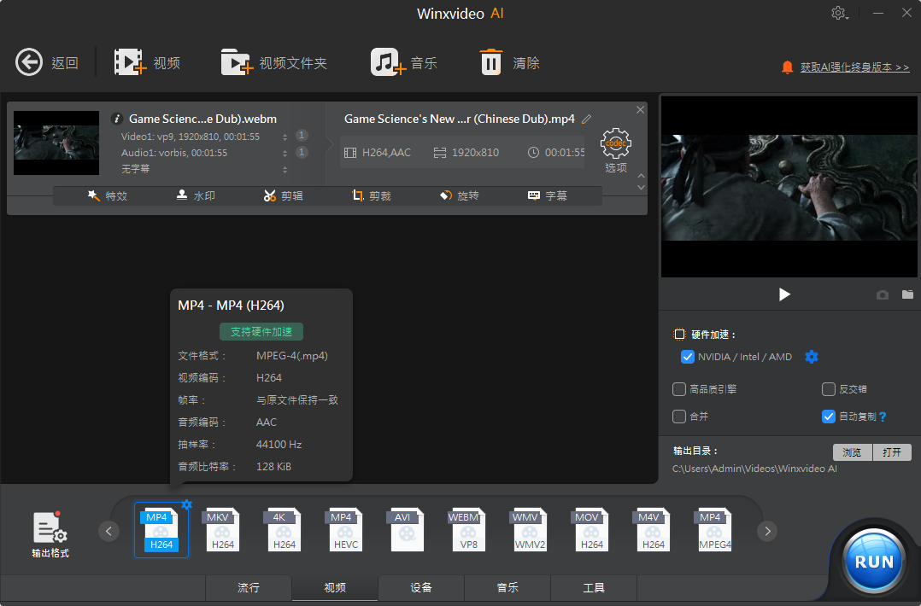Add a video with the 视频 icon
921x606 pixels.
(130, 62)
